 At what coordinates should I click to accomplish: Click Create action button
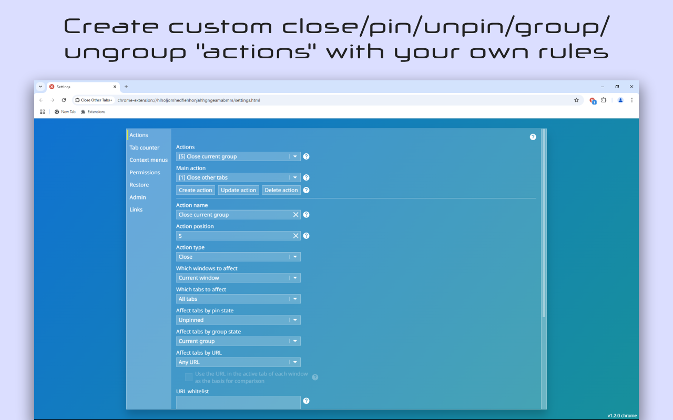(196, 190)
